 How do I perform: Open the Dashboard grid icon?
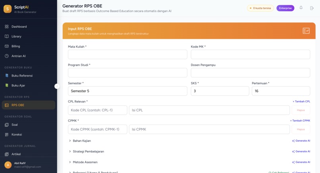[x=7, y=27]
